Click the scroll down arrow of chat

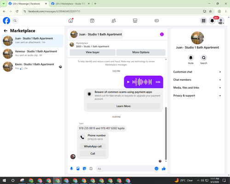pos(166,161)
